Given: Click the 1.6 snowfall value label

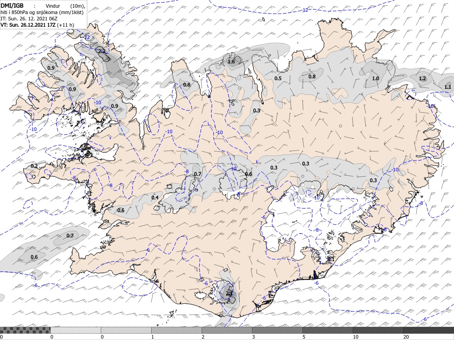Looking at the screenshot, I should pos(231,62).
